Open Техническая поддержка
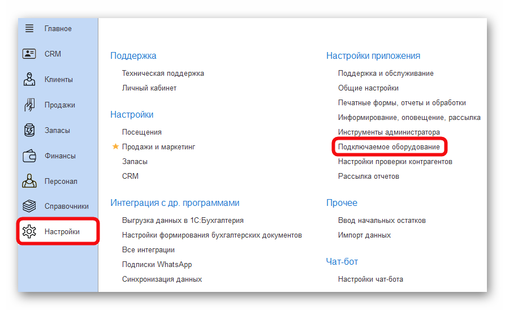 point(163,74)
